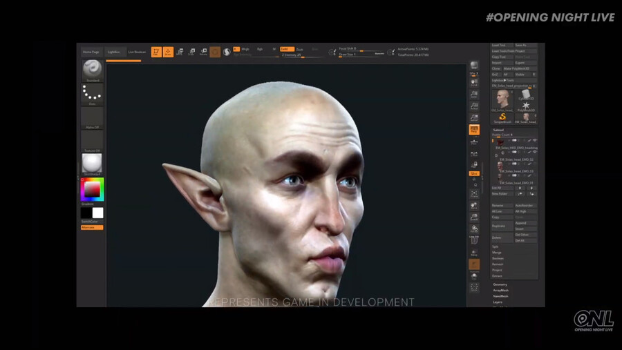Toggle the Persp perspective button
This screenshot has width=622, height=350.
pos(474,129)
